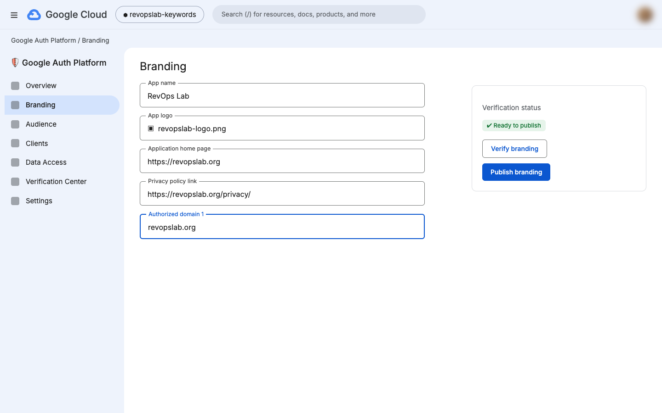The width and height of the screenshot is (662, 413).
Task: Click the Google Cloud logo
Action: (67, 15)
